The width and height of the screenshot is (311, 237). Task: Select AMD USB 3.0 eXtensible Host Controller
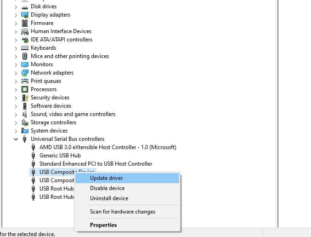coord(108,147)
